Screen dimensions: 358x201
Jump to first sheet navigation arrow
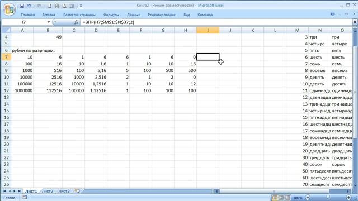pos(4,191)
